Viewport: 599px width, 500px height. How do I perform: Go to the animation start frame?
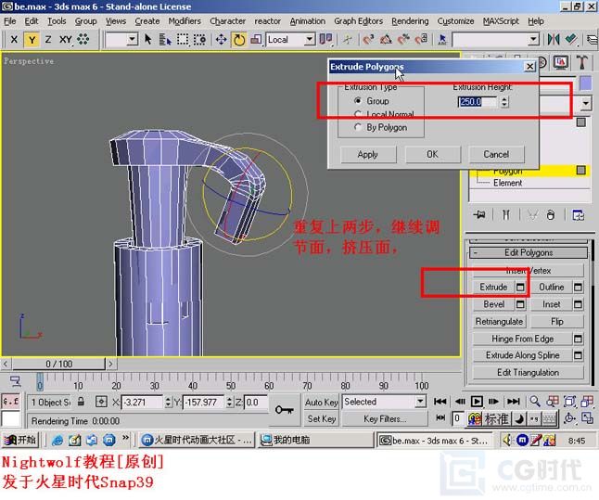point(440,402)
